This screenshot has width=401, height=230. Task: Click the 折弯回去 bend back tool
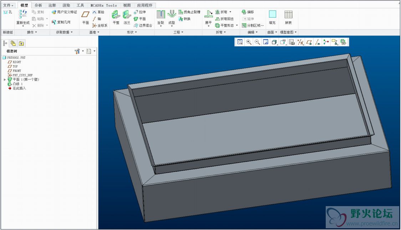(x=224, y=19)
